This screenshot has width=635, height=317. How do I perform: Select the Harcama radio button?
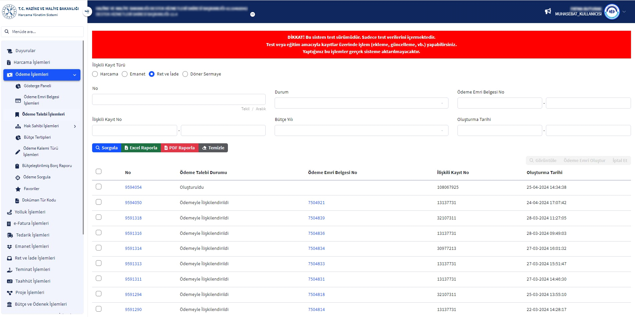click(95, 74)
